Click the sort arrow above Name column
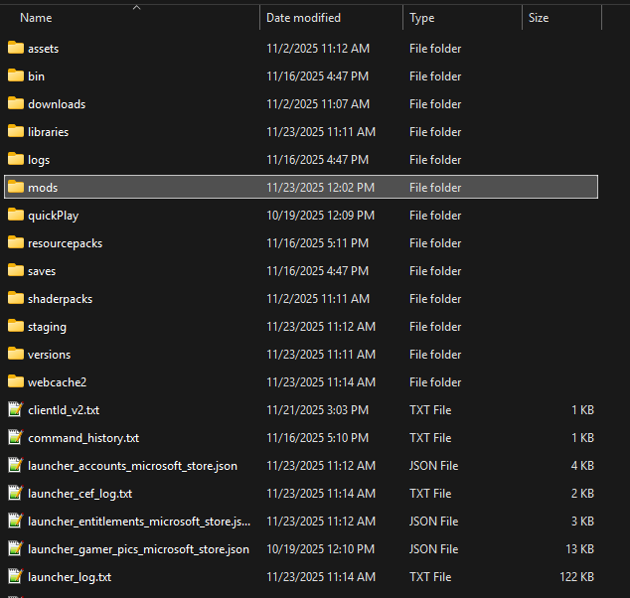Viewport: 630px width, 598px height. point(136,7)
